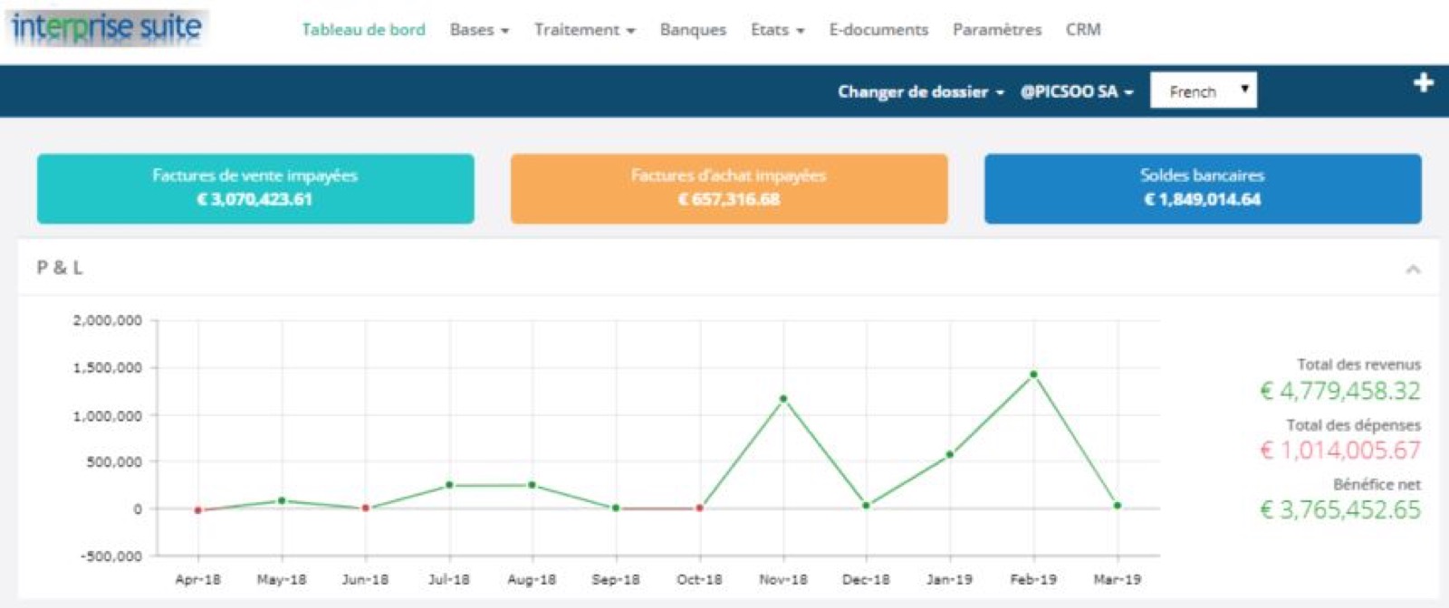The width and height of the screenshot is (1449, 608).
Task: Click Bénéfice net amount € 3,765,452.65
Action: (1340, 509)
